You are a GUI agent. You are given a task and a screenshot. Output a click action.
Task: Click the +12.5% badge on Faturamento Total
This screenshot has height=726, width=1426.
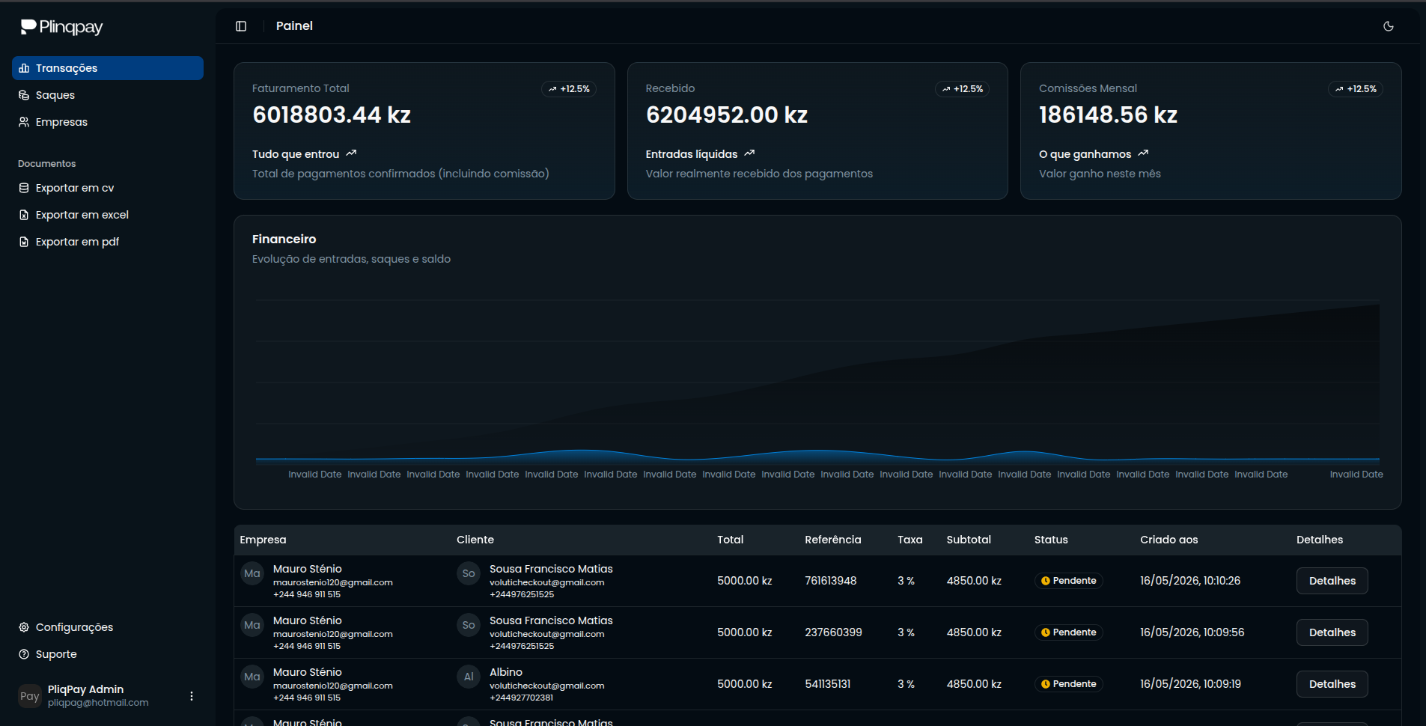pos(569,89)
